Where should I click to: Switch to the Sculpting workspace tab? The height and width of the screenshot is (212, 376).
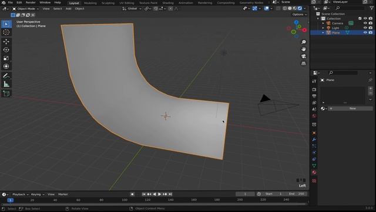click(108, 3)
